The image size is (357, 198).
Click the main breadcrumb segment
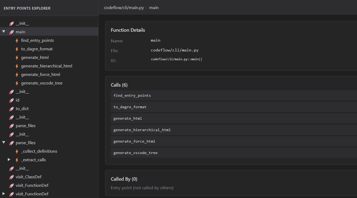pyautogui.click(x=154, y=8)
